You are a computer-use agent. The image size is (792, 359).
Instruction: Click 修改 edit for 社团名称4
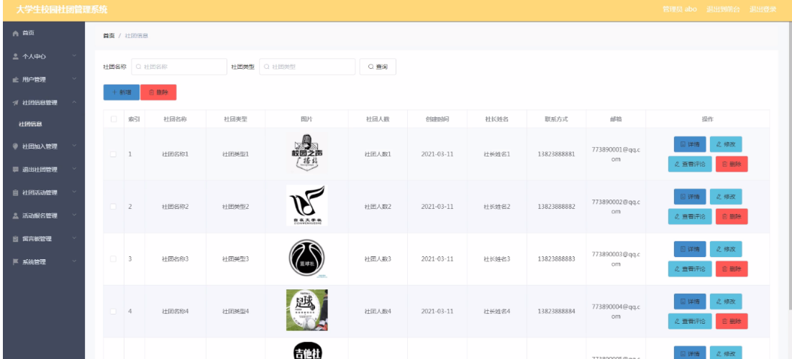(x=726, y=302)
